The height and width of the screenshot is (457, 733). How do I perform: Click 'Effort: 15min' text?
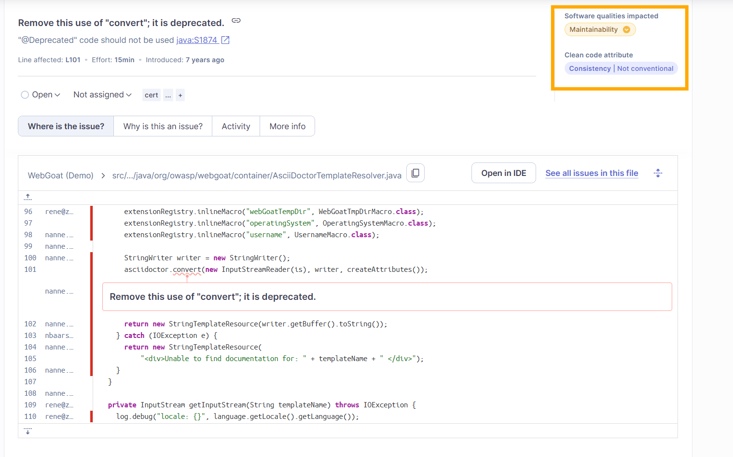pos(113,60)
